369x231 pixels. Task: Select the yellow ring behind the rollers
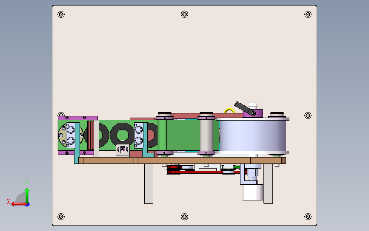coord(229,110)
